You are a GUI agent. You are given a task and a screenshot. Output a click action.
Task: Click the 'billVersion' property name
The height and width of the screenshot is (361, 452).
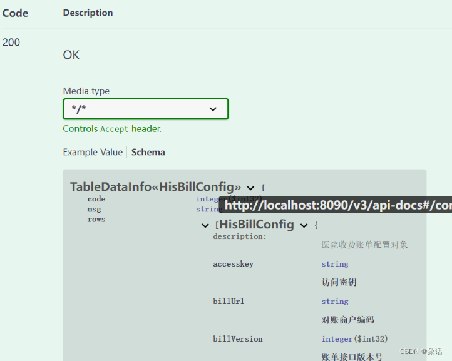pyautogui.click(x=238, y=339)
